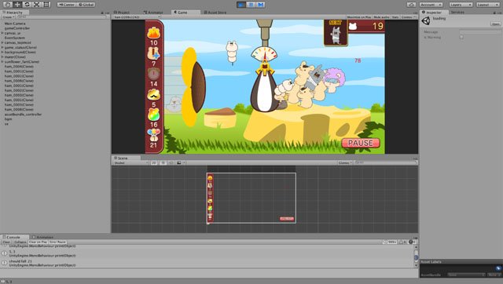Open the Game view resolution dropdown
The image size is (503, 284).
(137, 17)
